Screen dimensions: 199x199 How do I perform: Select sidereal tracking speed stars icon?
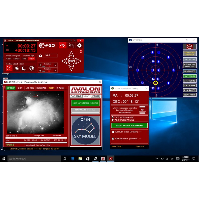[9, 68]
